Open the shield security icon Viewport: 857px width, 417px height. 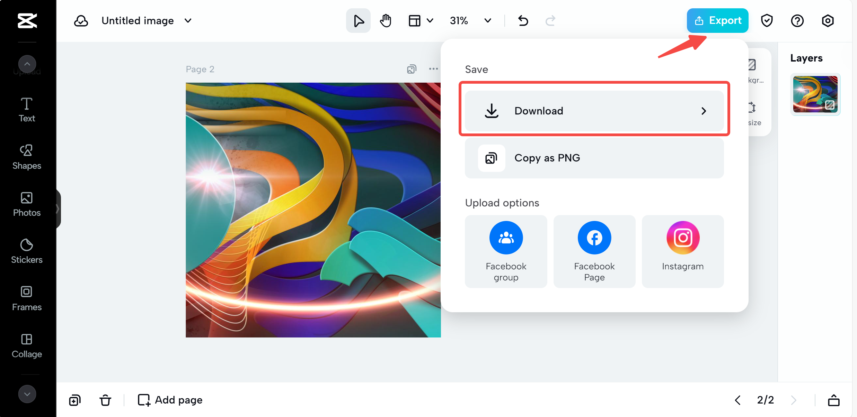[767, 21]
